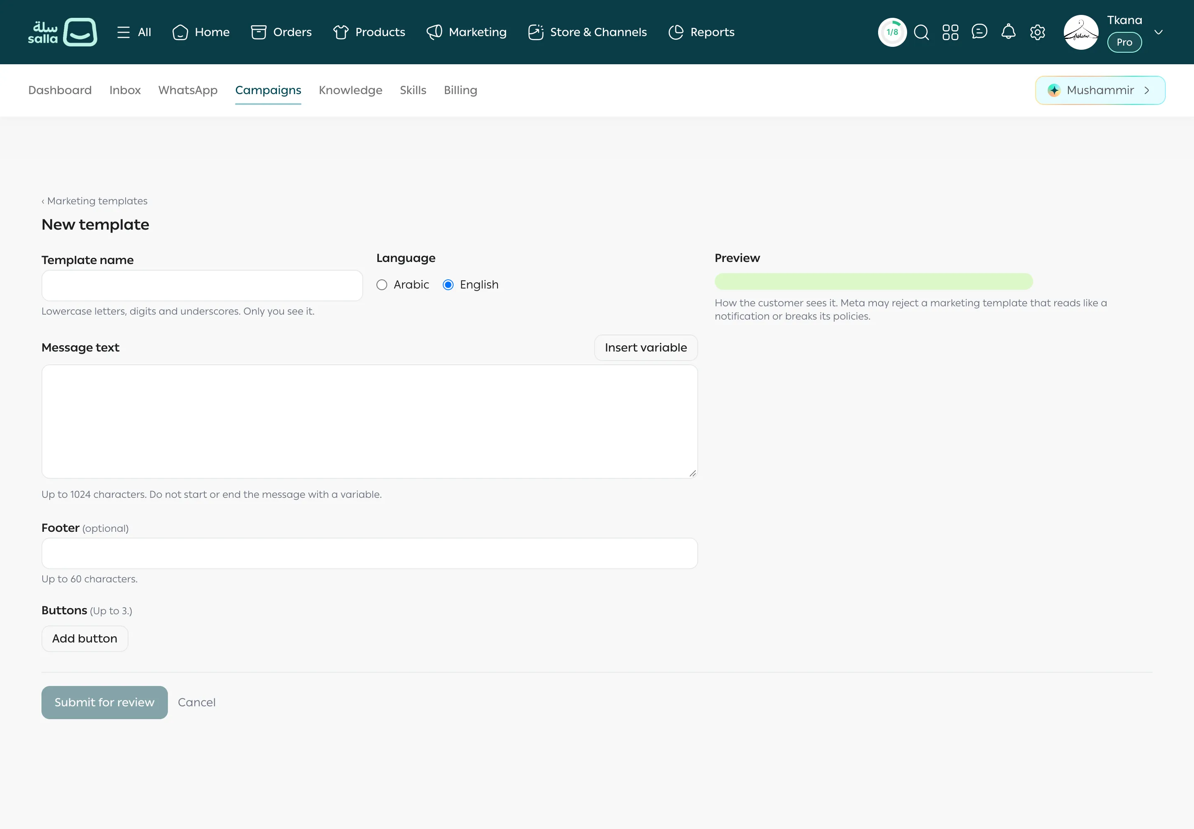1194x829 pixels.
Task: Open the apps grid icon
Action: coord(950,32)
